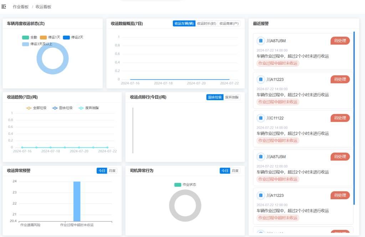365x237 pixels.
Task: Click 待处理 for 12:00 川A11223 alarm
Action: click(x=340, y=195)
